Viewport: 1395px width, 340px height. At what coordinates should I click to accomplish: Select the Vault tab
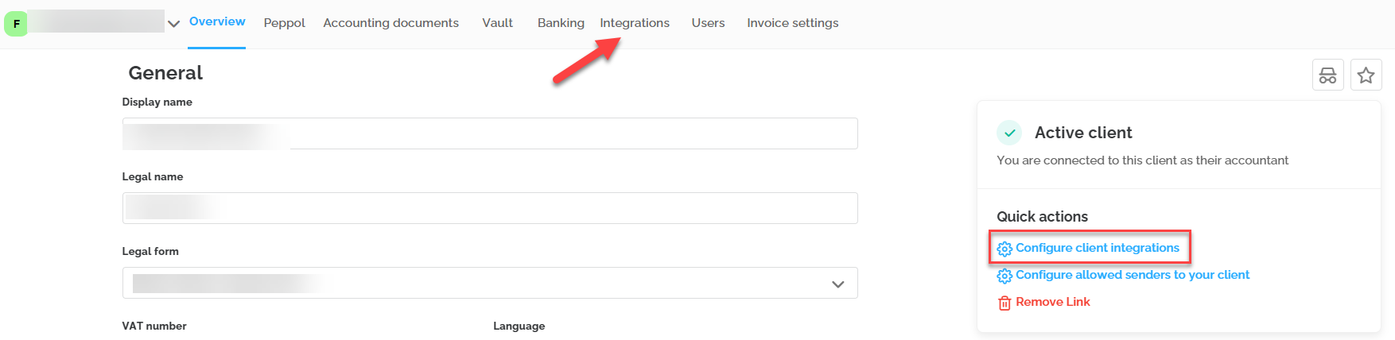click(x=497, y=23)
